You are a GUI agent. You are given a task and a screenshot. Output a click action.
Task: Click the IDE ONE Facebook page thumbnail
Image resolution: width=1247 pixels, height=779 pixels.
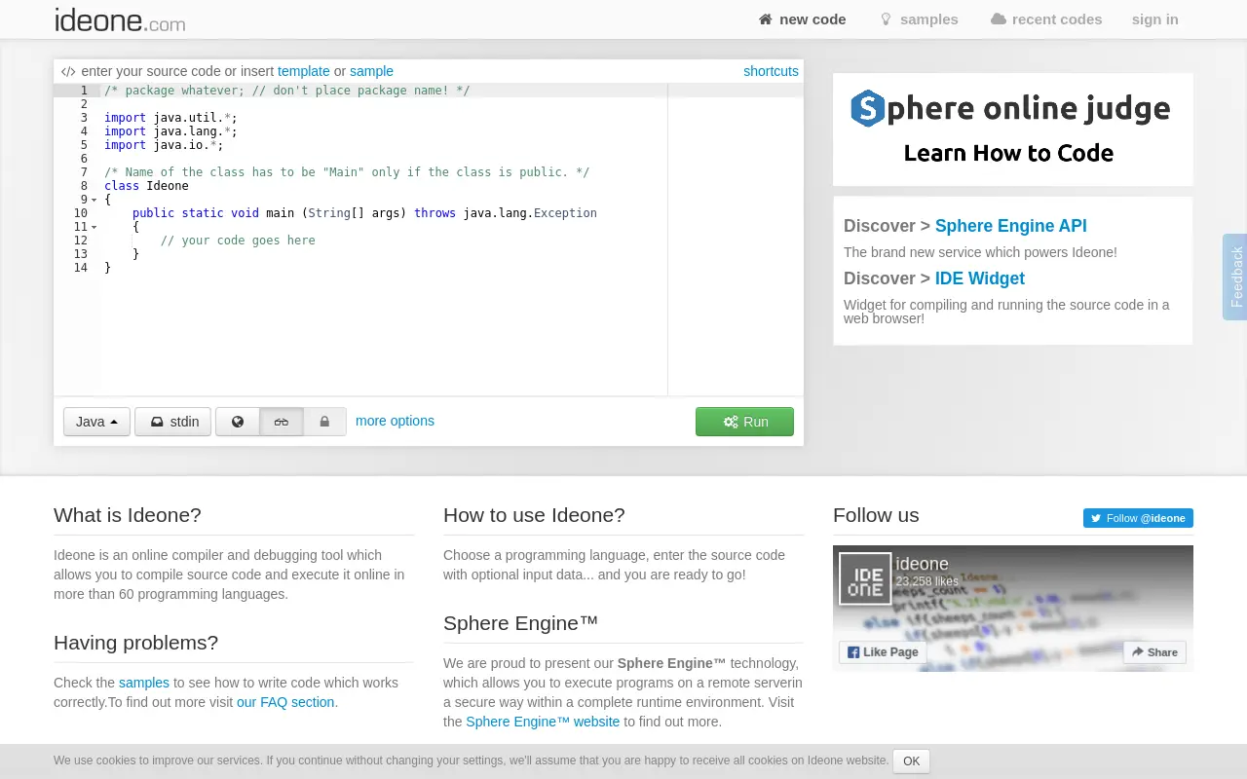coord(865,579)
